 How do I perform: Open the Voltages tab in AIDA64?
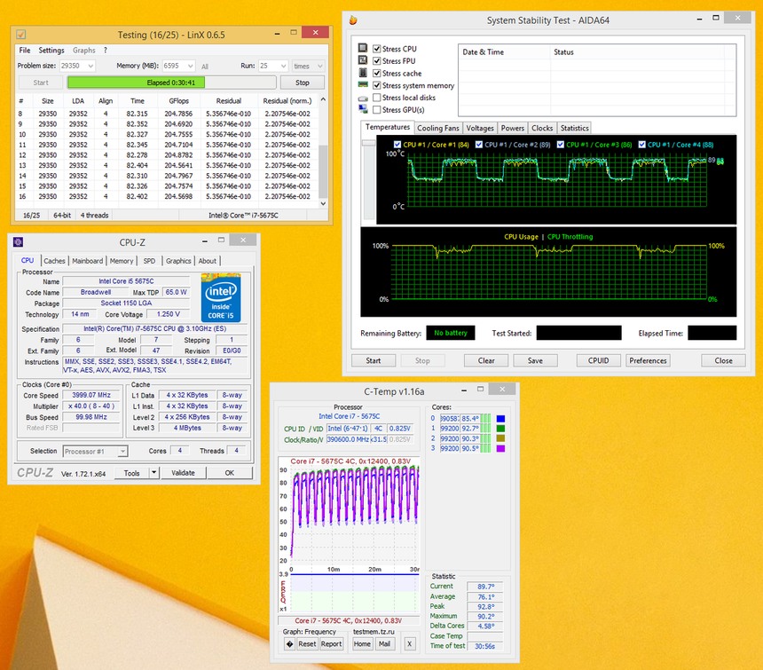479,128
